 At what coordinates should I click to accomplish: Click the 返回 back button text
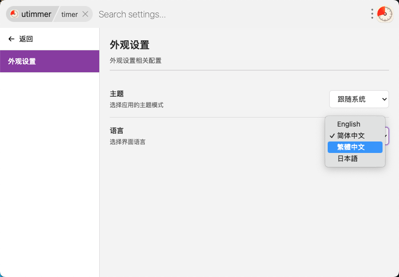[26, 39]
